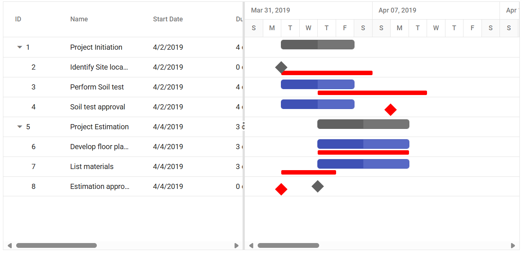This screenshot has height=253, width=522.
Task: Collapse the Project Estimation parent row
Action: pos(20,127)
